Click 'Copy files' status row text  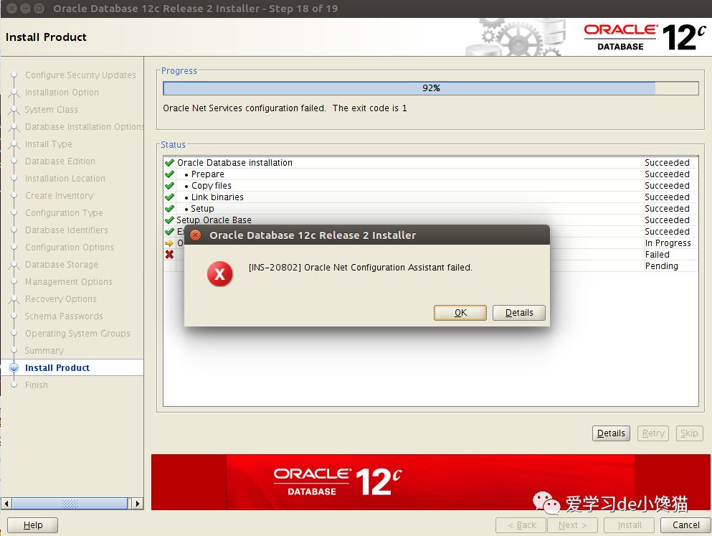[211, 185]
